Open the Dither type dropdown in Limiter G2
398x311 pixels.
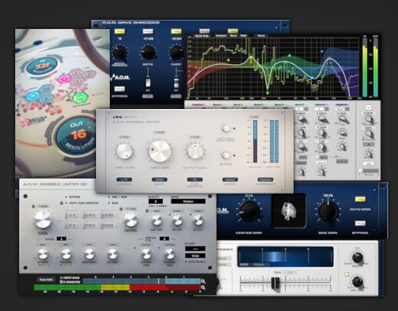[x=195, y=248]
